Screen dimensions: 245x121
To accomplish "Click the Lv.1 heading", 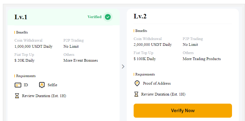I will tap(21, 17).
